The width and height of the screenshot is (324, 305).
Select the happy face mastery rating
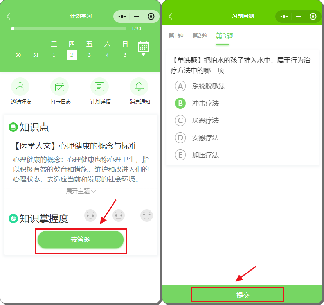point(147,215)
